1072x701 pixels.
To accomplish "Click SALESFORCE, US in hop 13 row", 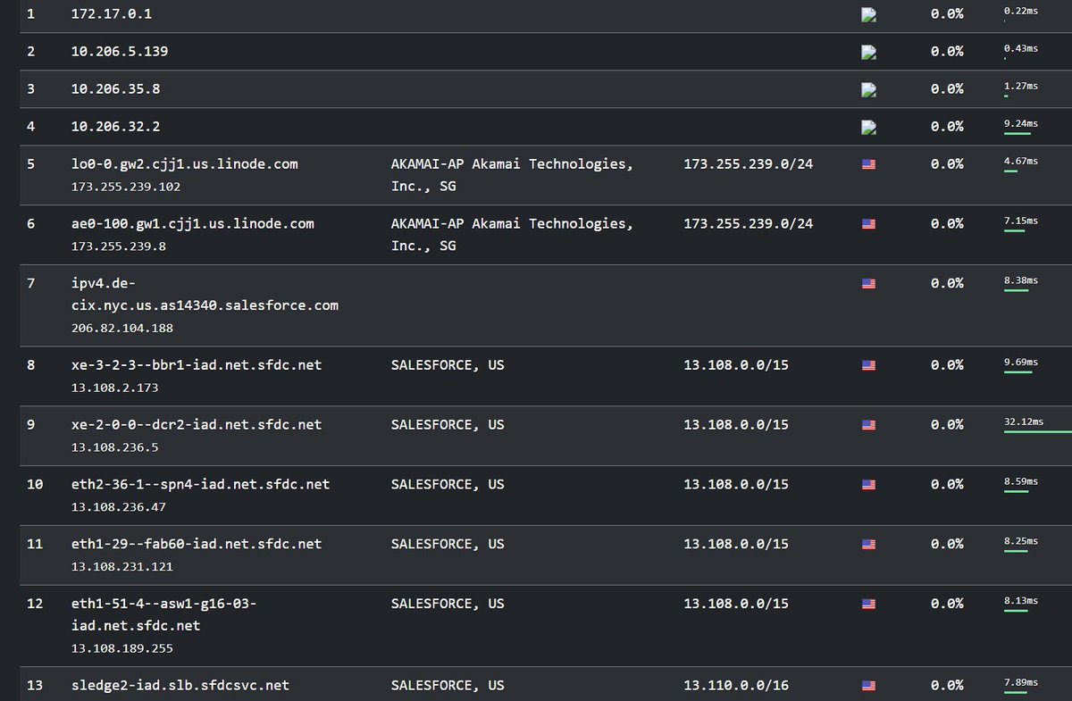I will click(x=448, y=685).
